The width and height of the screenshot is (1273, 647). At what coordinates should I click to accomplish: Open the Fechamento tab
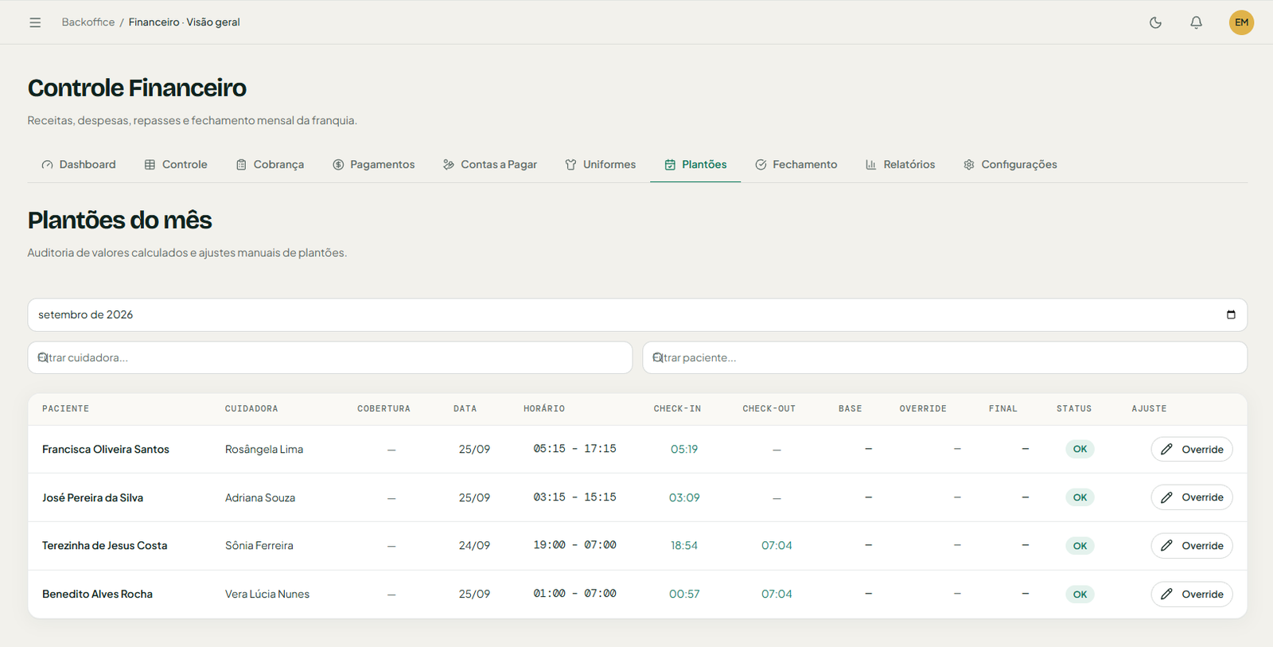796,165
